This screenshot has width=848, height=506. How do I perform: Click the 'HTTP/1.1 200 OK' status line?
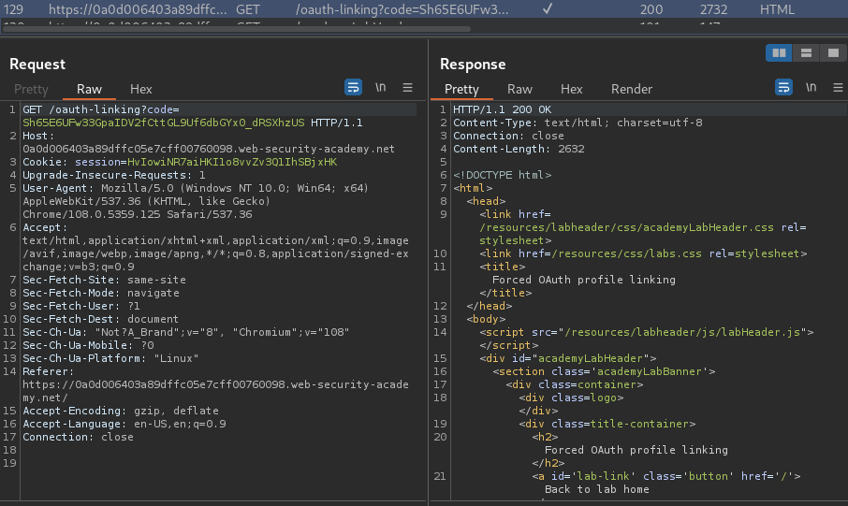click(x=502, y=109)
